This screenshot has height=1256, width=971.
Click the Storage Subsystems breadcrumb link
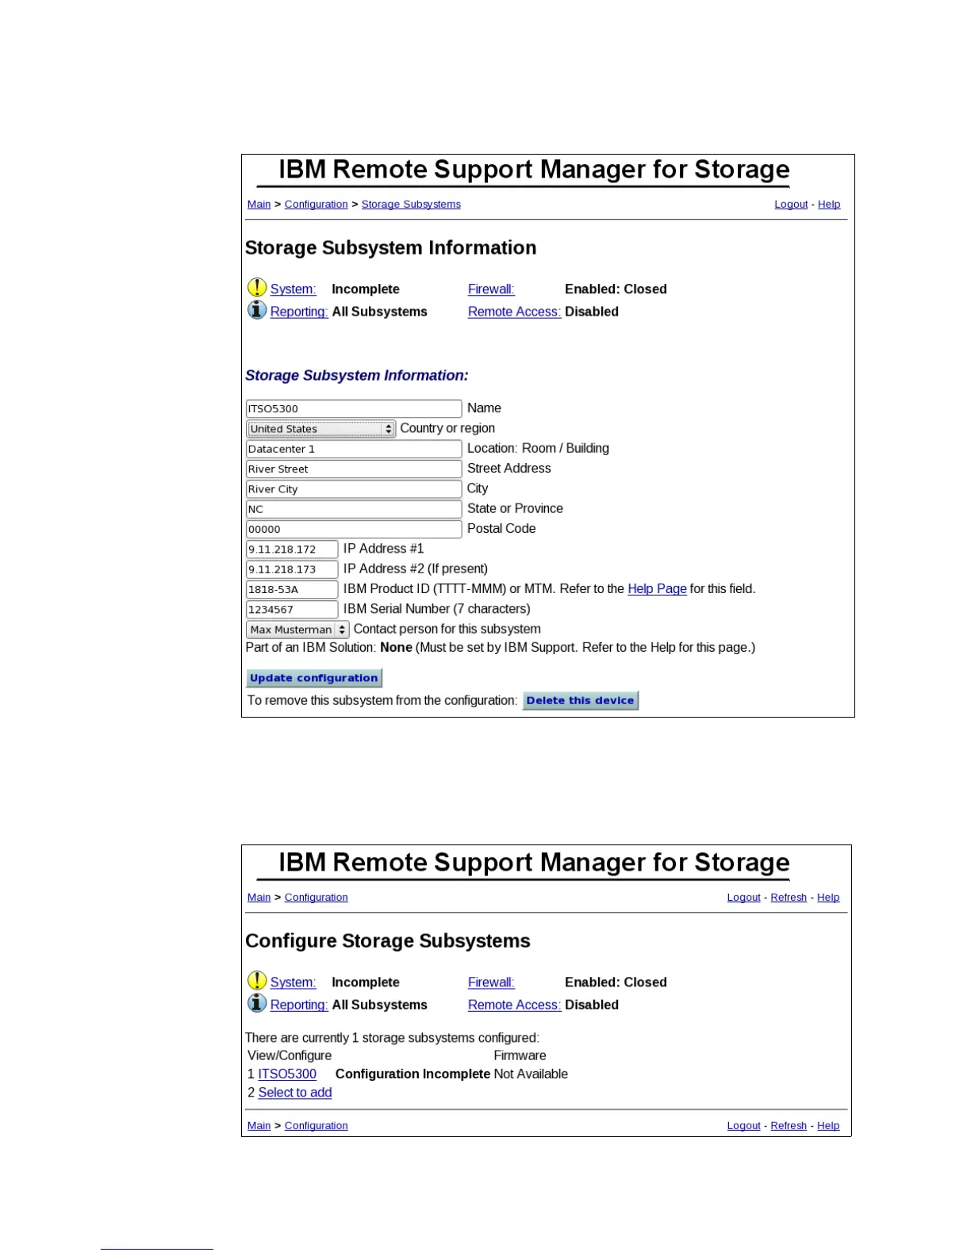tap(411, 205)
